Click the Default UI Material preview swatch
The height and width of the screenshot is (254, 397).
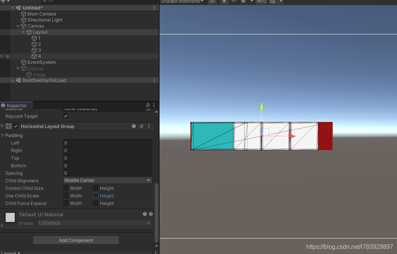point(10,217)
